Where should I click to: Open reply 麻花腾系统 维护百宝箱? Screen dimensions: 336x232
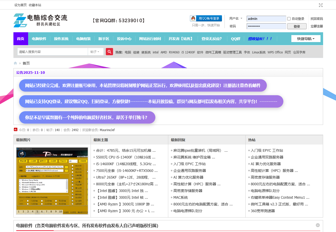[194, 157]
